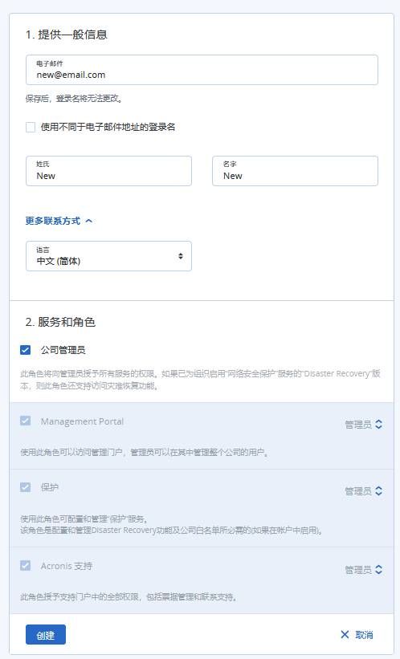Open the 语言 dropdown showing 中文 (简体)
This screenshot has height=659, width=400.
(108, 256)
